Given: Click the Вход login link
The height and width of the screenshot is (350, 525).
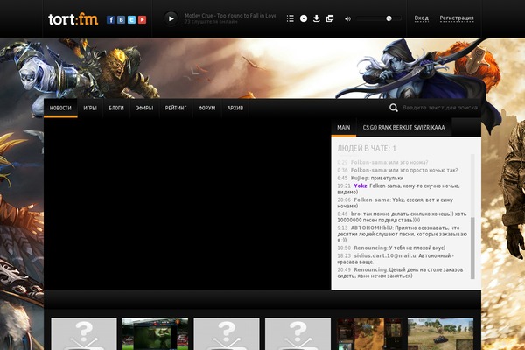Looking at the screenshot, I should coord(421,18).
